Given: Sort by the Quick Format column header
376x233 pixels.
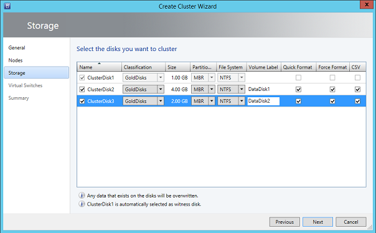Looking at the screenshot, I should point(299,67).
